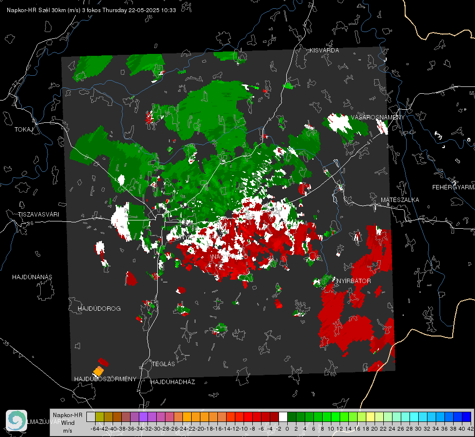Click the NYÍRBÁTOR city label
Image resolution: width=475 pixels, height=437 pixels.
coord(354,281)
